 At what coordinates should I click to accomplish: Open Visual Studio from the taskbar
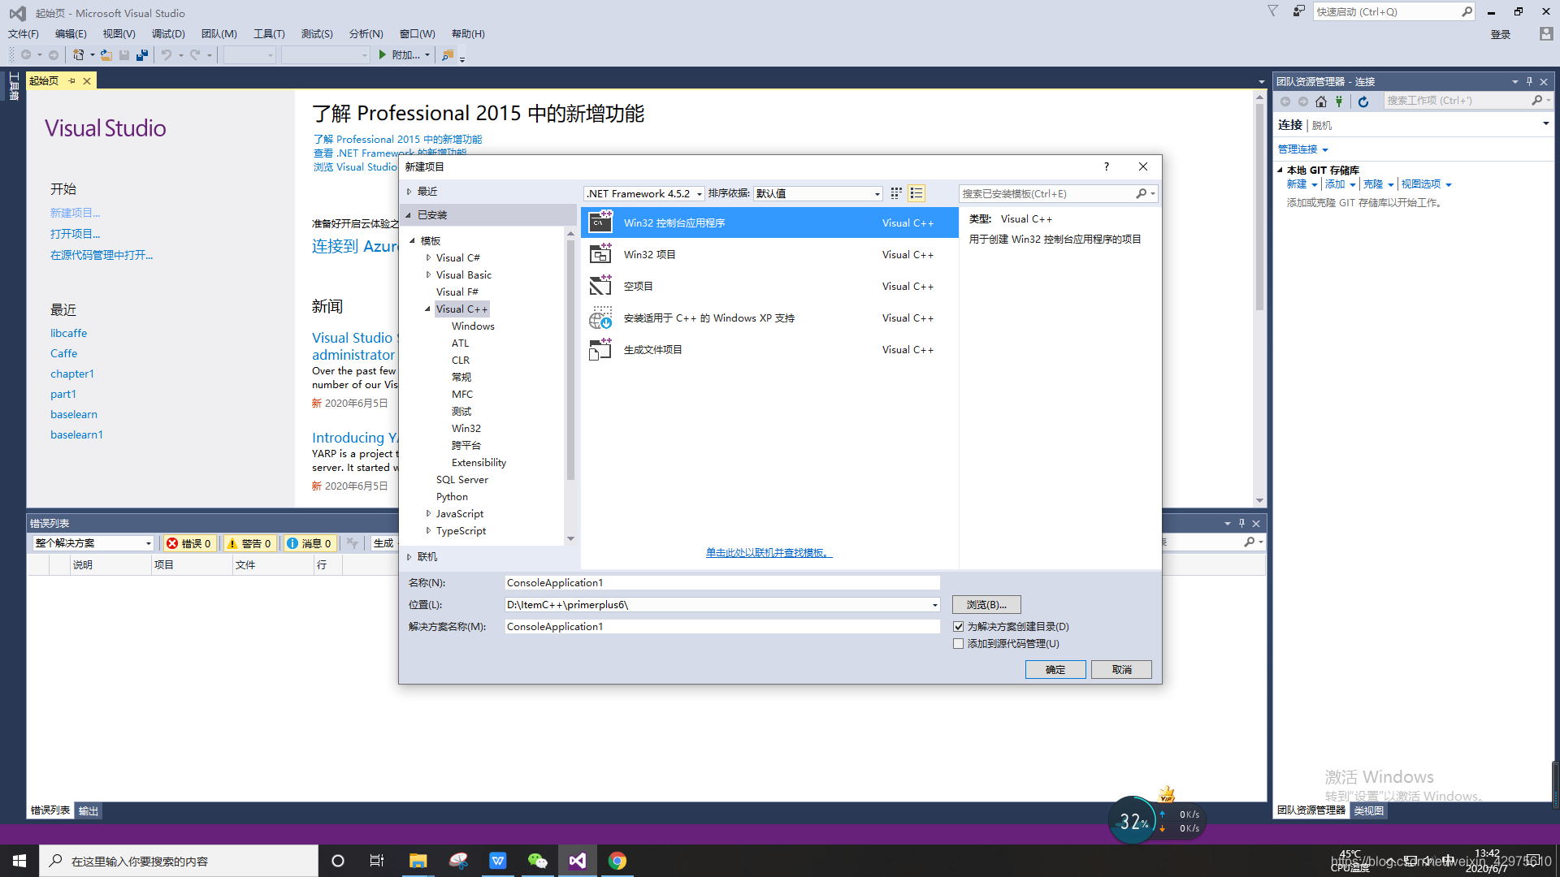(x=578, y=861)
